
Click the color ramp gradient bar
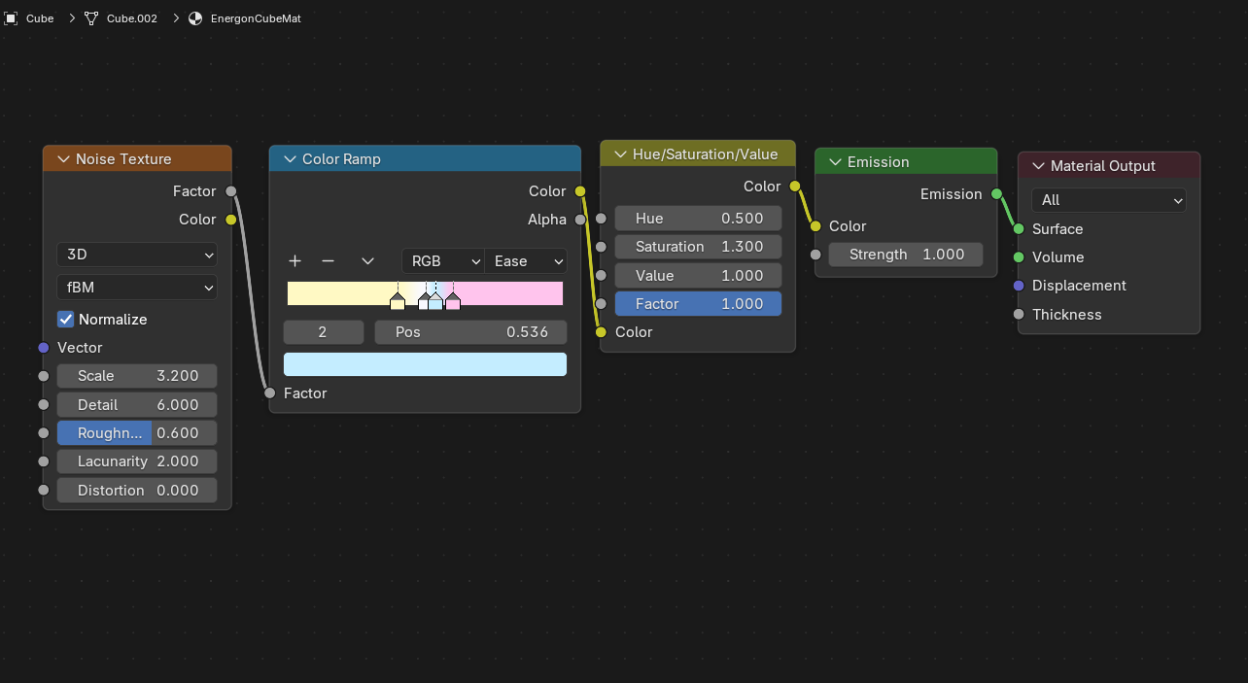(425, 293)
